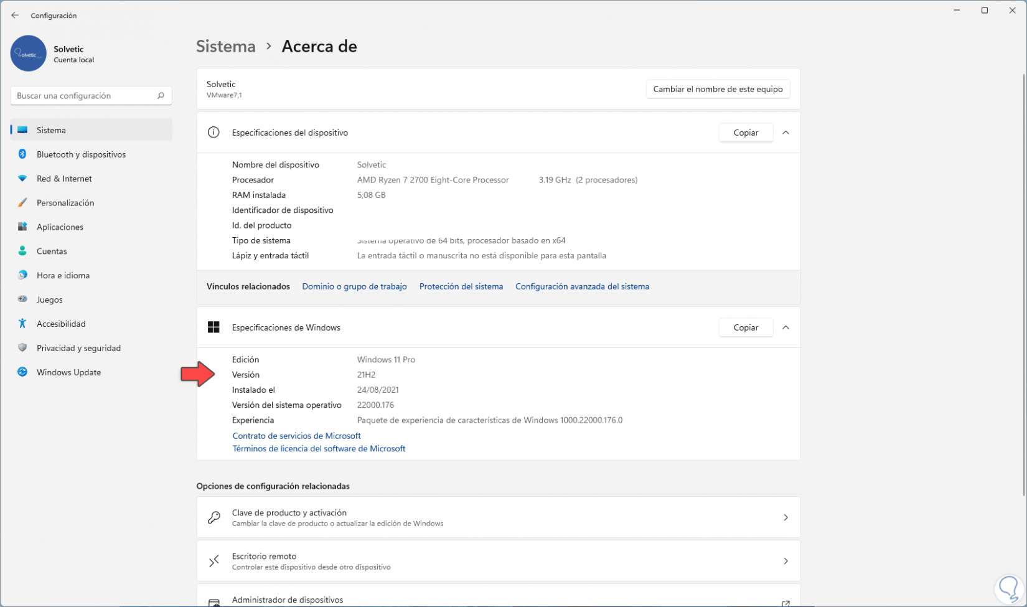Open the Escritorio remoto settings row
The height and width of the screenshot is (607, 1027).
click(498, 561)
